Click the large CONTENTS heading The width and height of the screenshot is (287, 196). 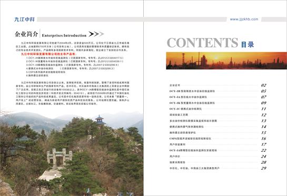202,43
